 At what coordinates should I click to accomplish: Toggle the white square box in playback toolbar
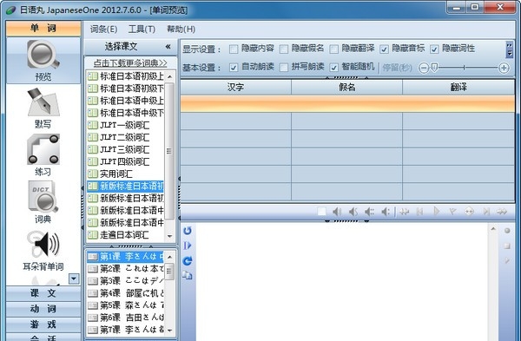point(321,212)
